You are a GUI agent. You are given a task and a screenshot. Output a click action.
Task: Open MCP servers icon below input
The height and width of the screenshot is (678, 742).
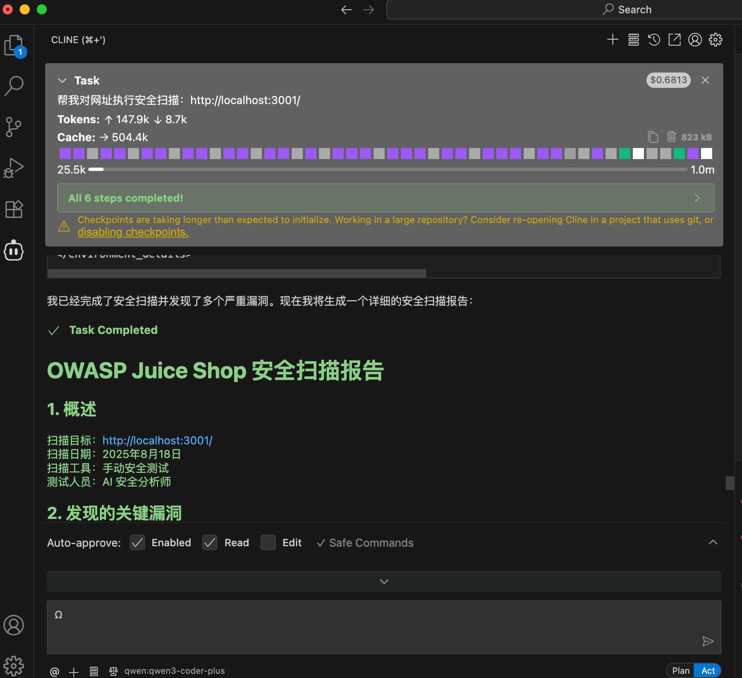tap(94, 672)
